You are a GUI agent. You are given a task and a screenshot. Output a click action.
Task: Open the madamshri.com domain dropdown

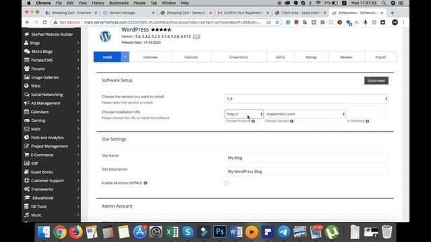(305, 114)
